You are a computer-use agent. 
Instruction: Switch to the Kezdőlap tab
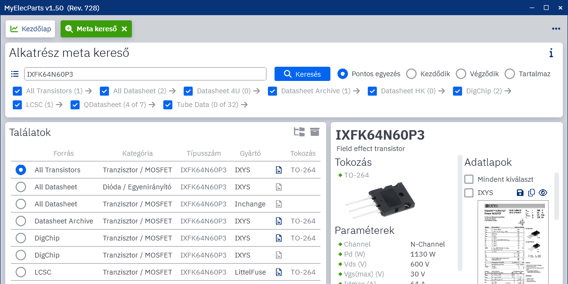point(30,28)
